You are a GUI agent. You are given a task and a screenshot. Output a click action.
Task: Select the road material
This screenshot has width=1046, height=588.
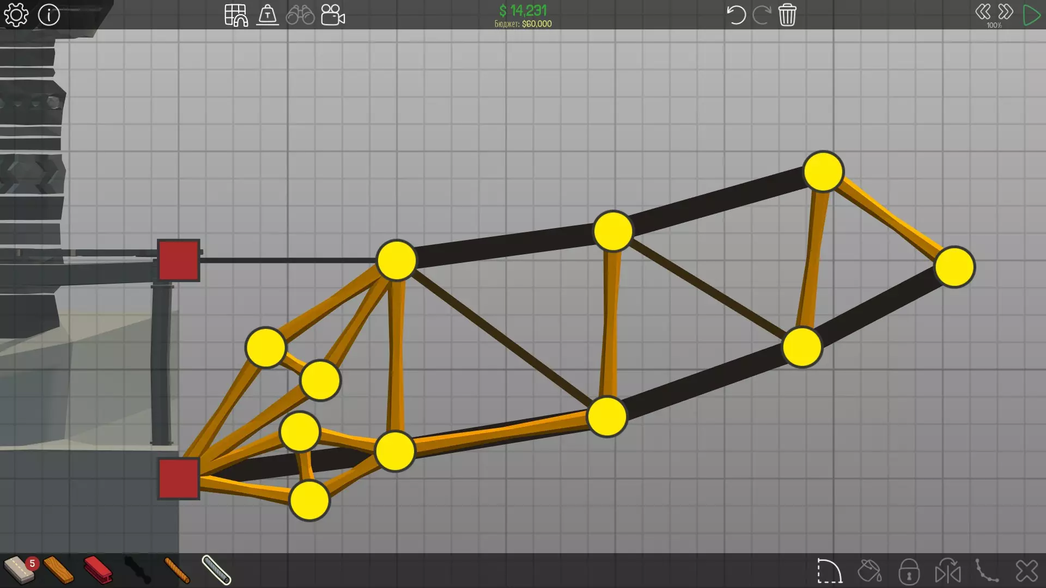(19, 570)
